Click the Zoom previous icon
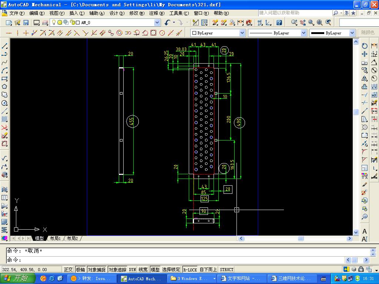379x284 pixels. [328, 23]
